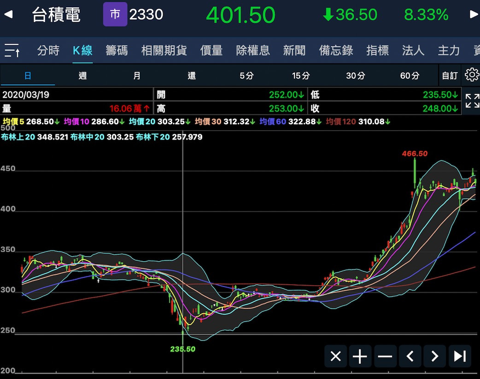This screenshot has height=379, width=480.
Task: Zoom out chart with minus button
Action: pos(385,356)
